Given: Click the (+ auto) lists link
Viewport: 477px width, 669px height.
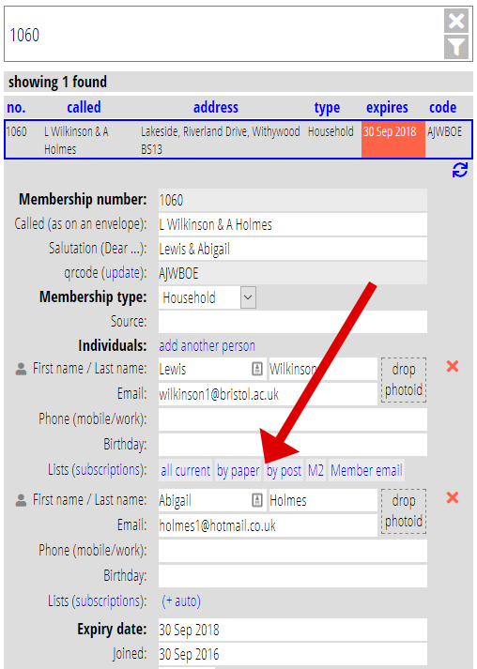Looking at the screenshot, I should tap(181, 601).
